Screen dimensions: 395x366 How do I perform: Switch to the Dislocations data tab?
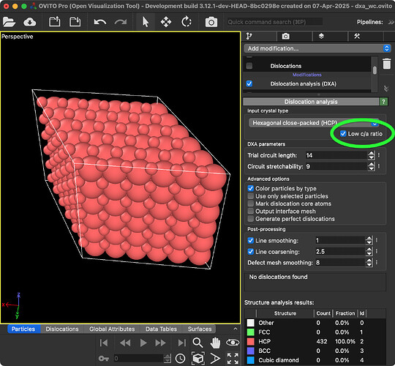pyautogui.click(x=62, y=329)
